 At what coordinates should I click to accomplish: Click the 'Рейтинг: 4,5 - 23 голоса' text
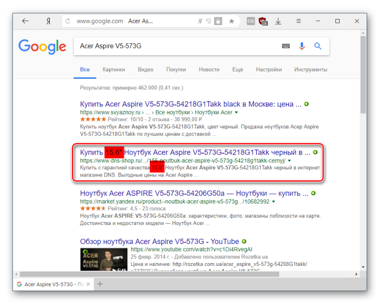[x=137, y=208]
